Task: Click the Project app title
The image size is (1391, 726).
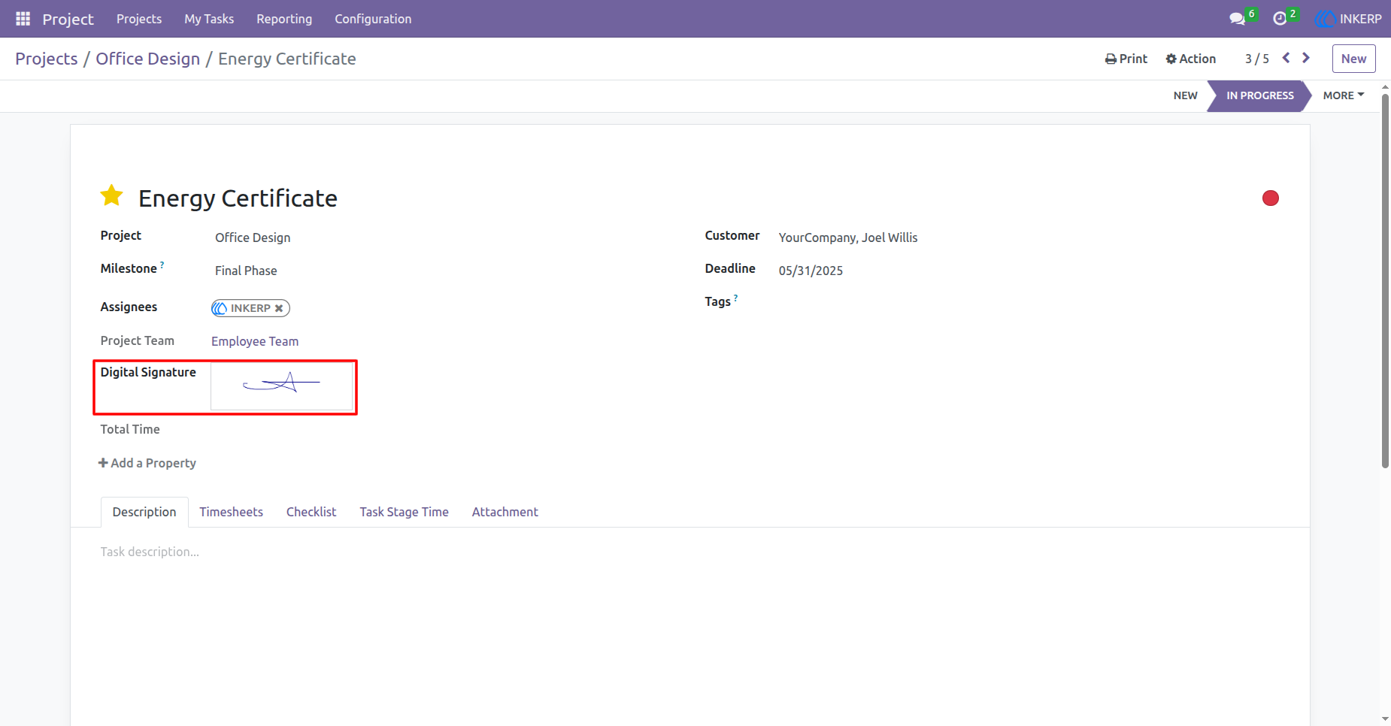Action: pyautogui.click(x=68, y=19)
